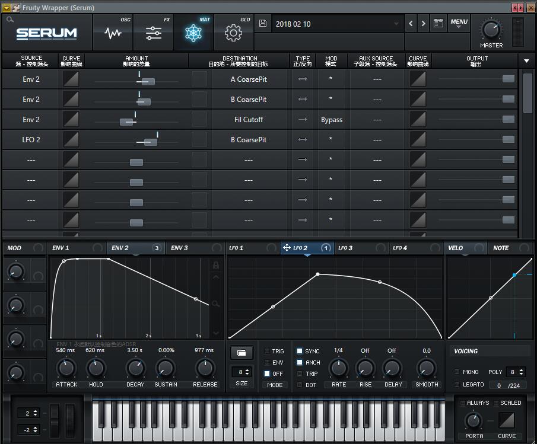Click the envelope ATTACK knob
537x444 pixels.
click(x=66, y=368)
